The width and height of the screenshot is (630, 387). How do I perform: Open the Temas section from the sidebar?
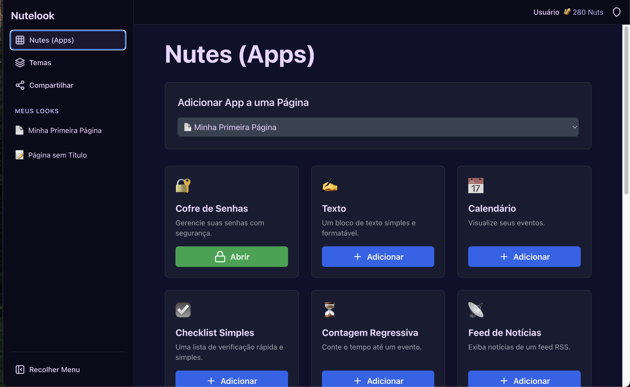pos(40,63)
